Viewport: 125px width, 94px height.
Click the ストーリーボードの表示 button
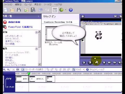pyautogui.click(x=32, y=69)
